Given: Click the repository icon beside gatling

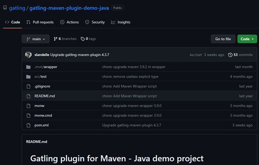Looking at the screenshot, I should [x=5, y=8].
